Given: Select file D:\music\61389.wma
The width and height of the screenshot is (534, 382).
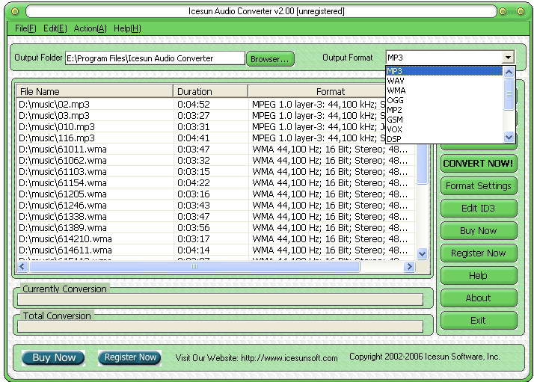Looking at the screenshot, I should point(63,228).
